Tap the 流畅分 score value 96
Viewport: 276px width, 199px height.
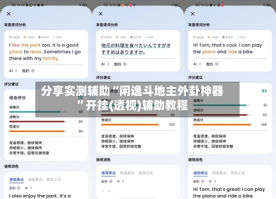pos(172,115)
